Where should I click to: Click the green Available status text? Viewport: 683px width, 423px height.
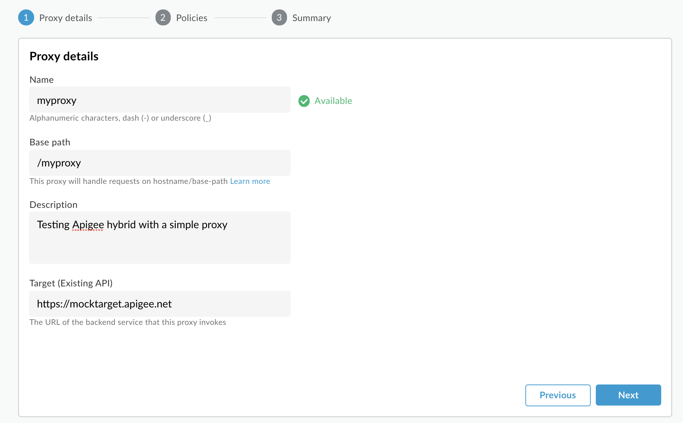(333, 101)
